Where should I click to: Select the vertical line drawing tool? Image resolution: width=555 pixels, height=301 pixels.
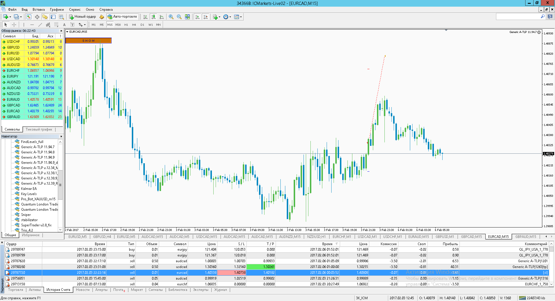(x=24, y=25)
